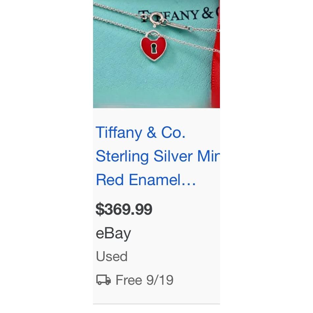Viewport: 313px width, 313px height.
Task: Click the "Used" condition label
Action: click(111, 256)
